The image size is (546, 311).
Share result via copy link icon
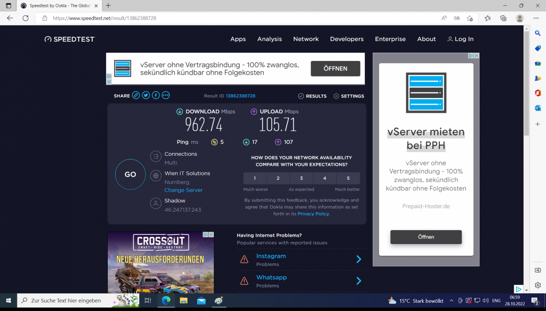136,95
